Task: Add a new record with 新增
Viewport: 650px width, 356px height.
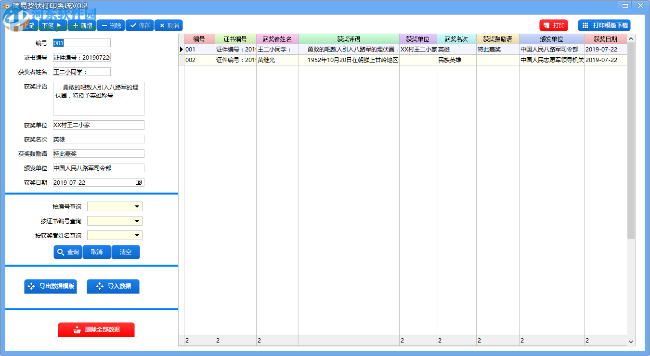Action: point(82,25)
